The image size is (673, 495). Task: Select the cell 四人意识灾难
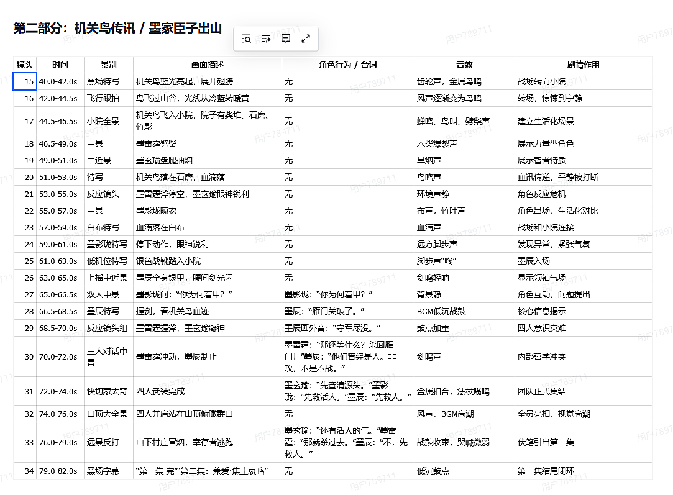point(584,328)
